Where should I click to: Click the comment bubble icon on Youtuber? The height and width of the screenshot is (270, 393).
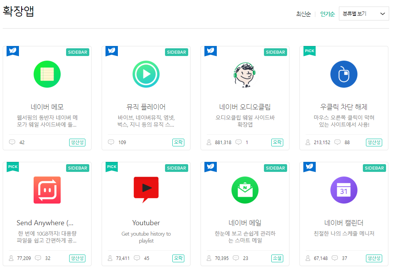click(x=137, y=258)
